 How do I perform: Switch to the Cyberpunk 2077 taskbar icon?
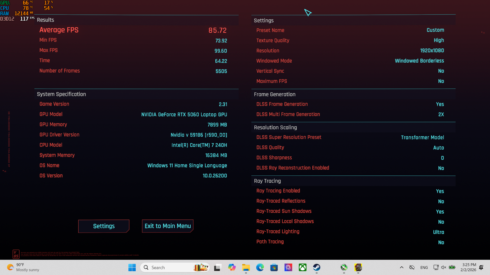coord(358,267)
